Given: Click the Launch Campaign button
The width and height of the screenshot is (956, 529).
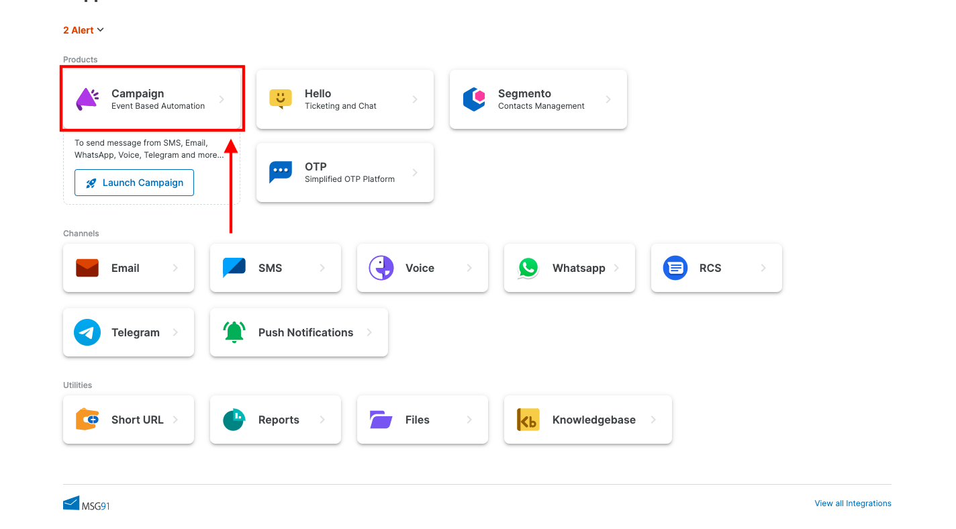Looking at the screenshot, I should [134, 183].
